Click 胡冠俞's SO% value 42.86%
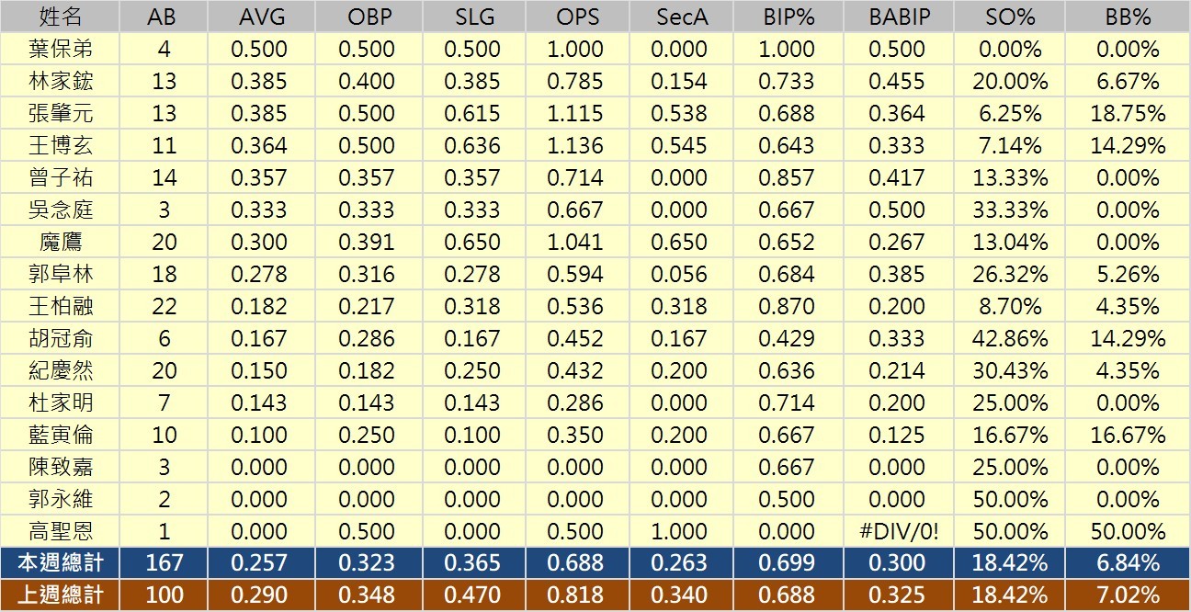 [1009, 338]
